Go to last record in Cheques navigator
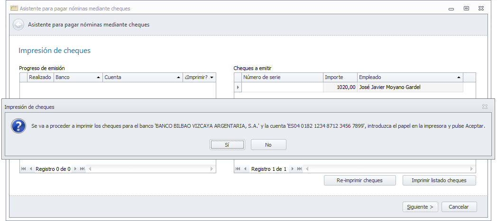497x221 pixels. (x=300, y=169)
